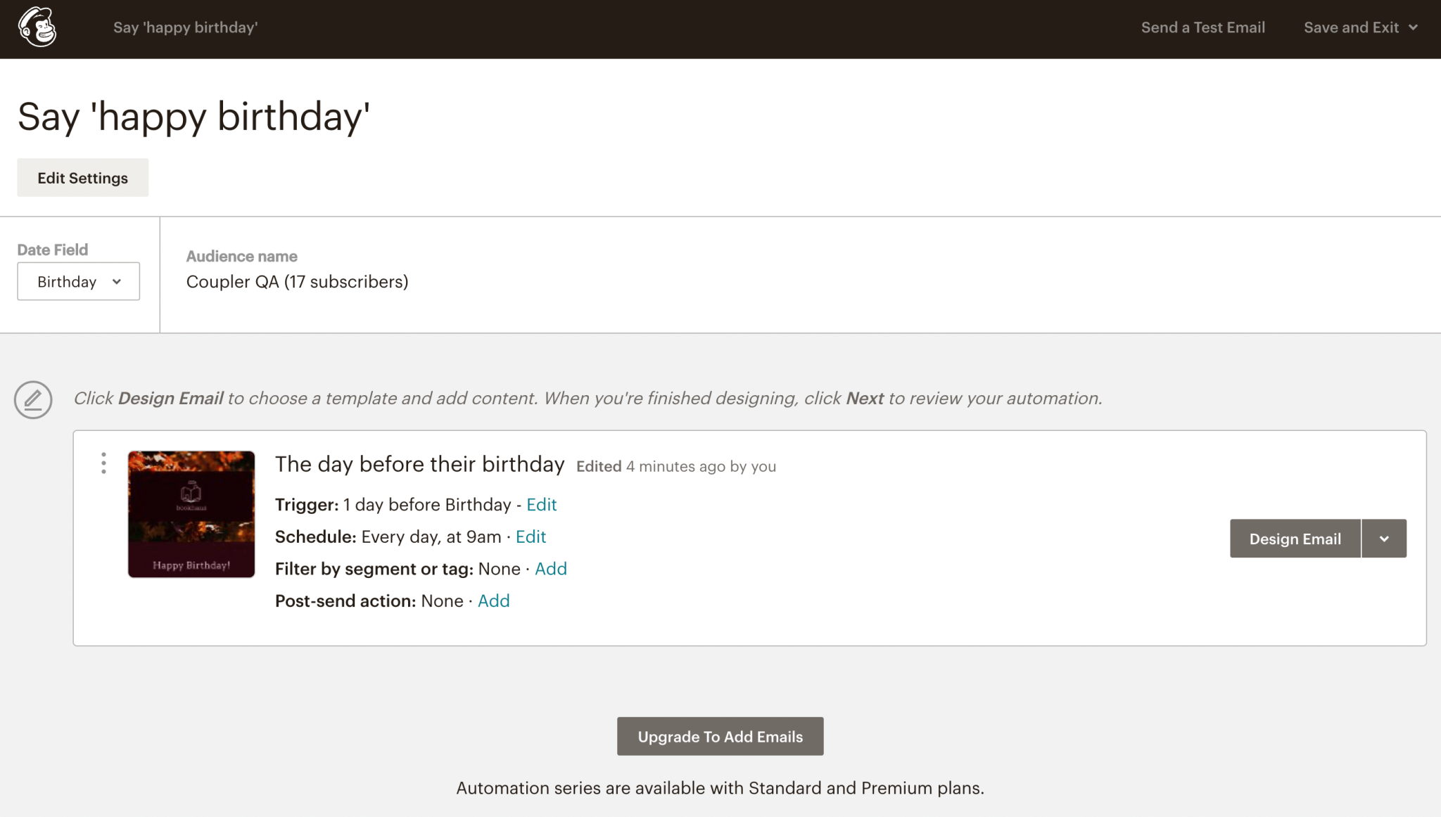Add a post-send action
This screenshot has width=1441, height=817.
493,600
